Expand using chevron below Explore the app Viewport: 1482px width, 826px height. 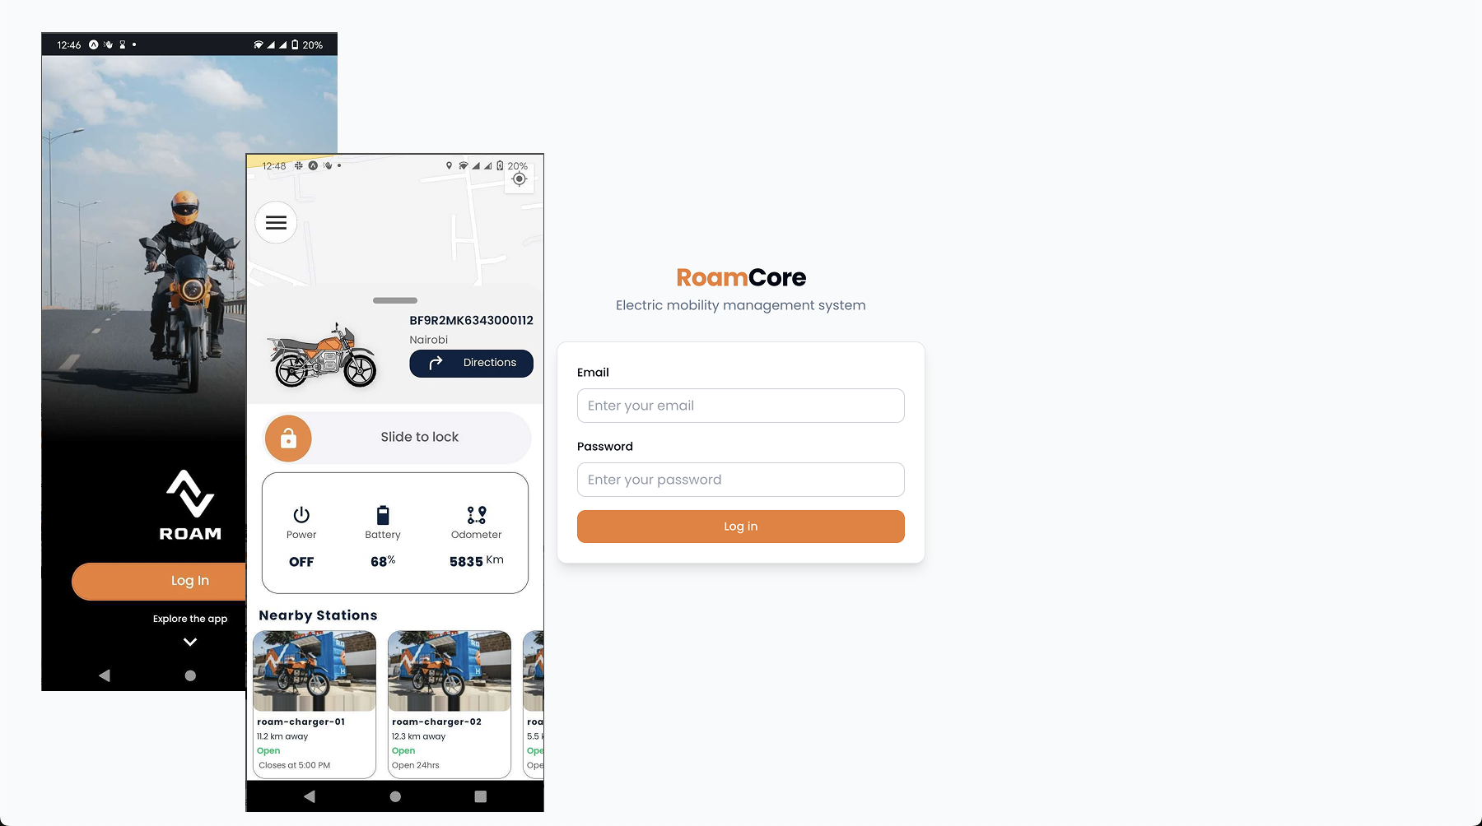tap(190, 642)
